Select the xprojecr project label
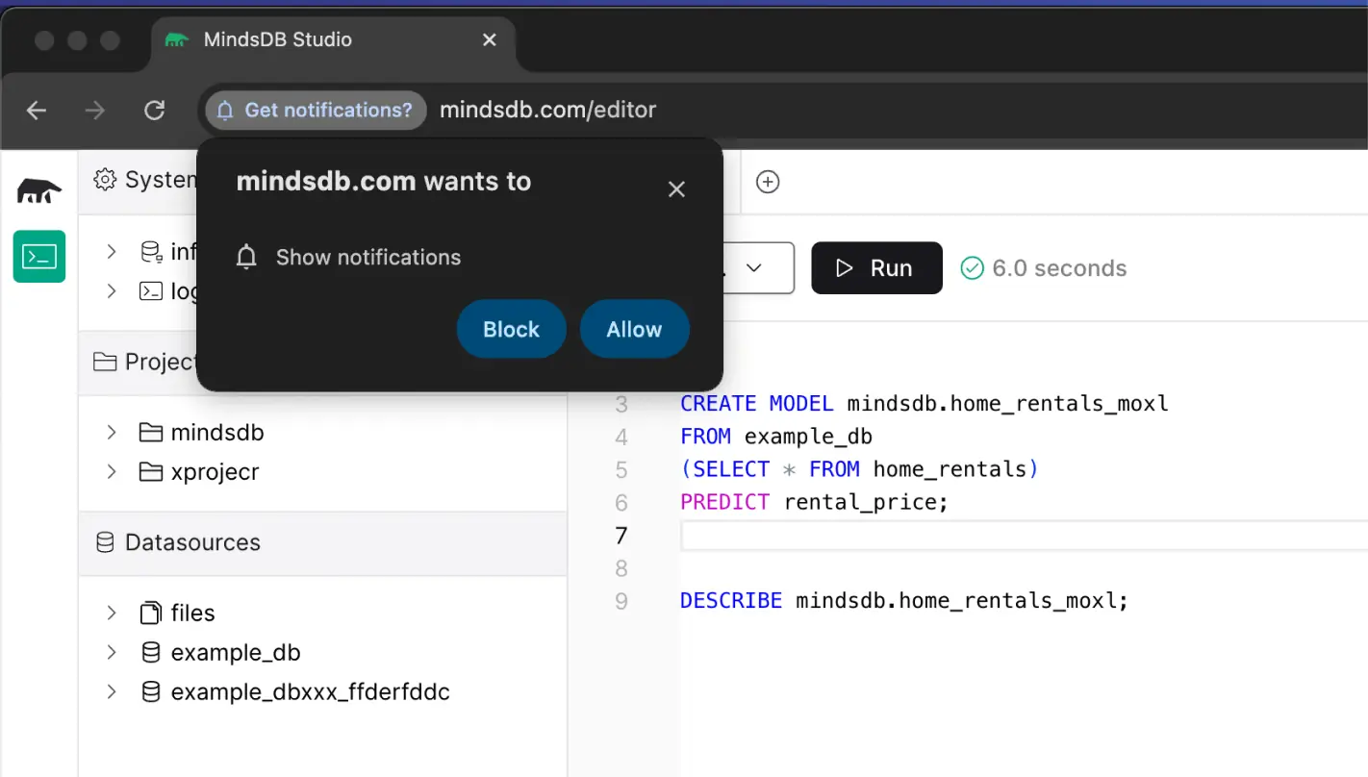1368x777 pixels. click(x=215, y=472)
